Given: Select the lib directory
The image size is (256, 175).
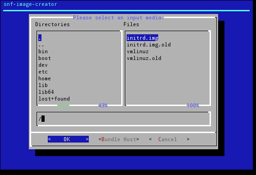Looking at the screenshot, I should pyautogui.click(x=43, y=85).
